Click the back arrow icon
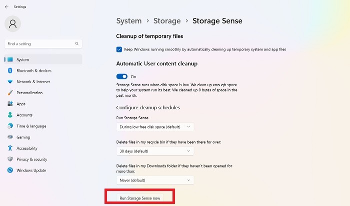This screenshot has height=206, width=350. pyautogui.click(x=6, y=7)
